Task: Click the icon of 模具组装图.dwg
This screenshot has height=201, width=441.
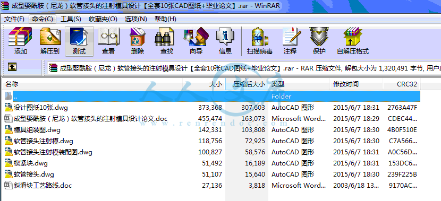Action: click(x=9, y=130)
